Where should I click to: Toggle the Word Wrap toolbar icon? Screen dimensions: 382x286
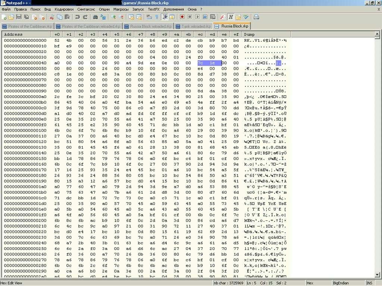[x=149, y=17]
